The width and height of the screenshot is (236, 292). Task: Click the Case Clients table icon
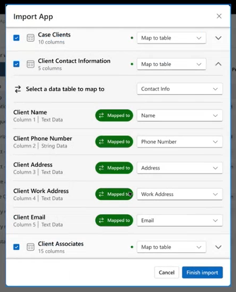[x=31, y=38]
